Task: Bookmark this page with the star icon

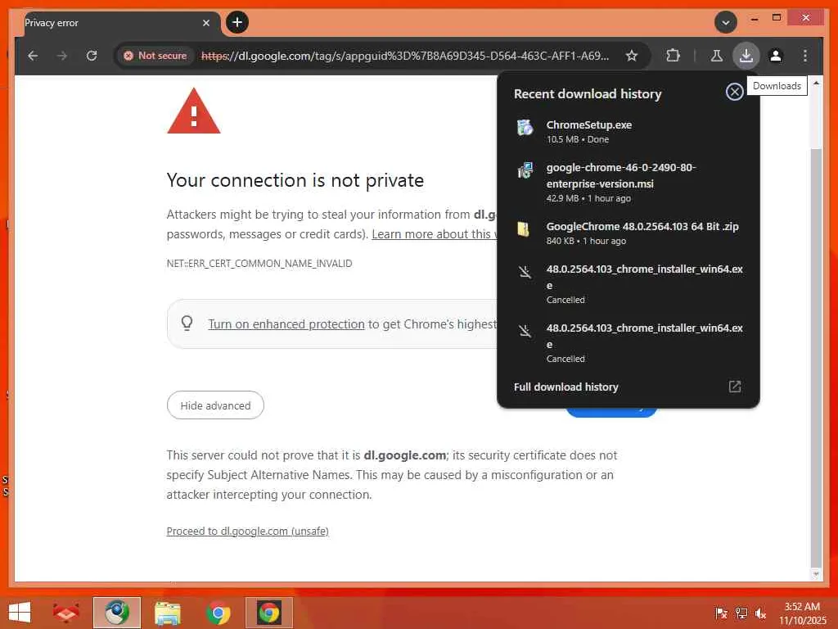Action: pyautogui.click(x=632, y=56)
